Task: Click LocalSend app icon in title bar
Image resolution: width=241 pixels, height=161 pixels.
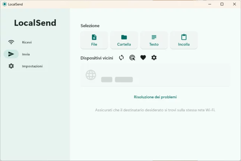Action: click(x=5, y=4)
